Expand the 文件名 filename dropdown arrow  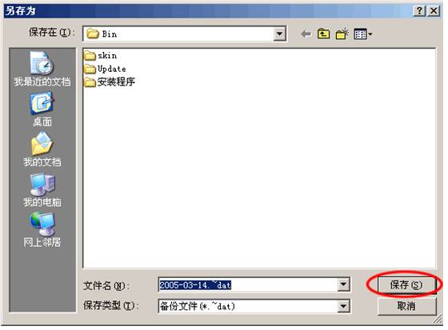coord(343,284)
